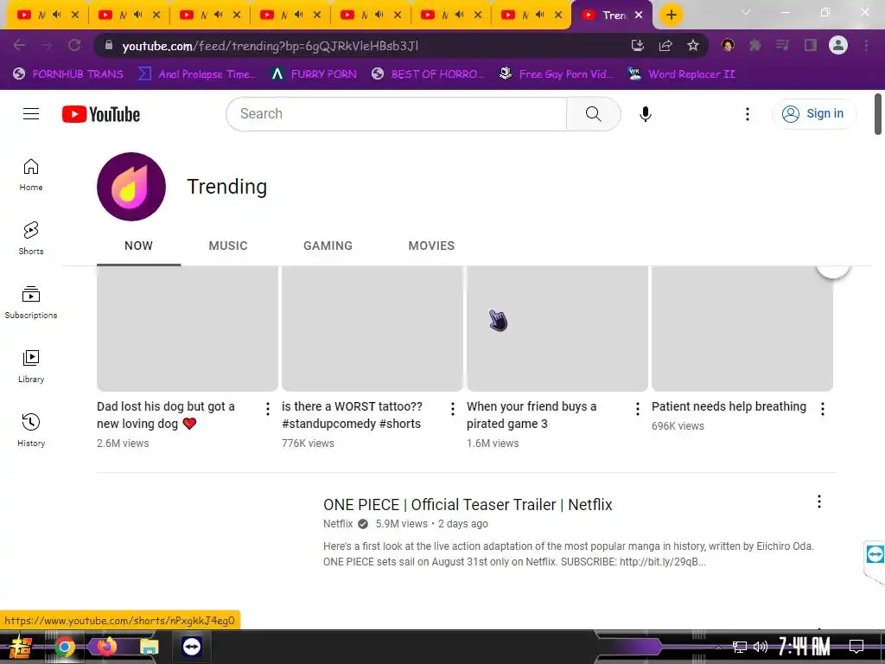The width and height of the screenshot is (885, 664).
Task: Click the 7:44 AM taskbar clock
Action: click(x=804, y=647)
